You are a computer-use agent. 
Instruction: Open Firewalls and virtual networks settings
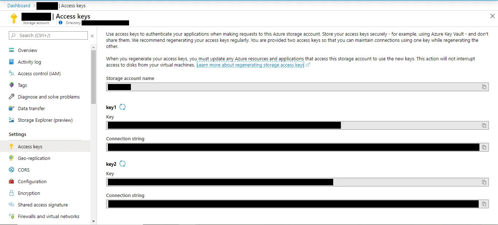48,216
